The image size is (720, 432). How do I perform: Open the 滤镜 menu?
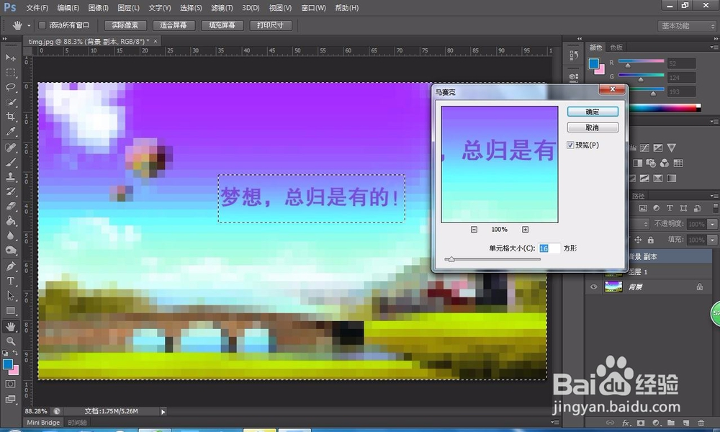pos(221,8)
